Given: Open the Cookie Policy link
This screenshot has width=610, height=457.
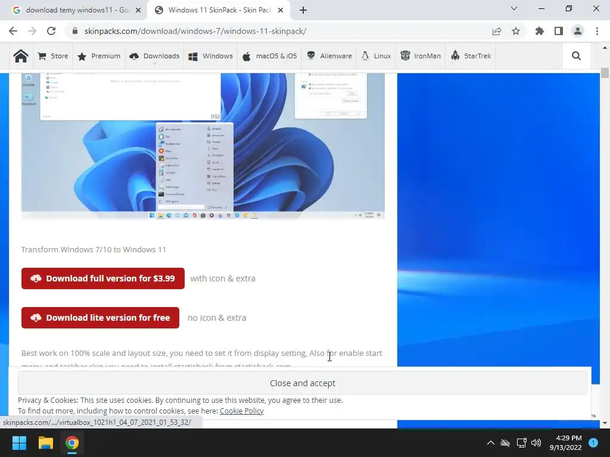Looking at the screenshot, I should point(242,411).
